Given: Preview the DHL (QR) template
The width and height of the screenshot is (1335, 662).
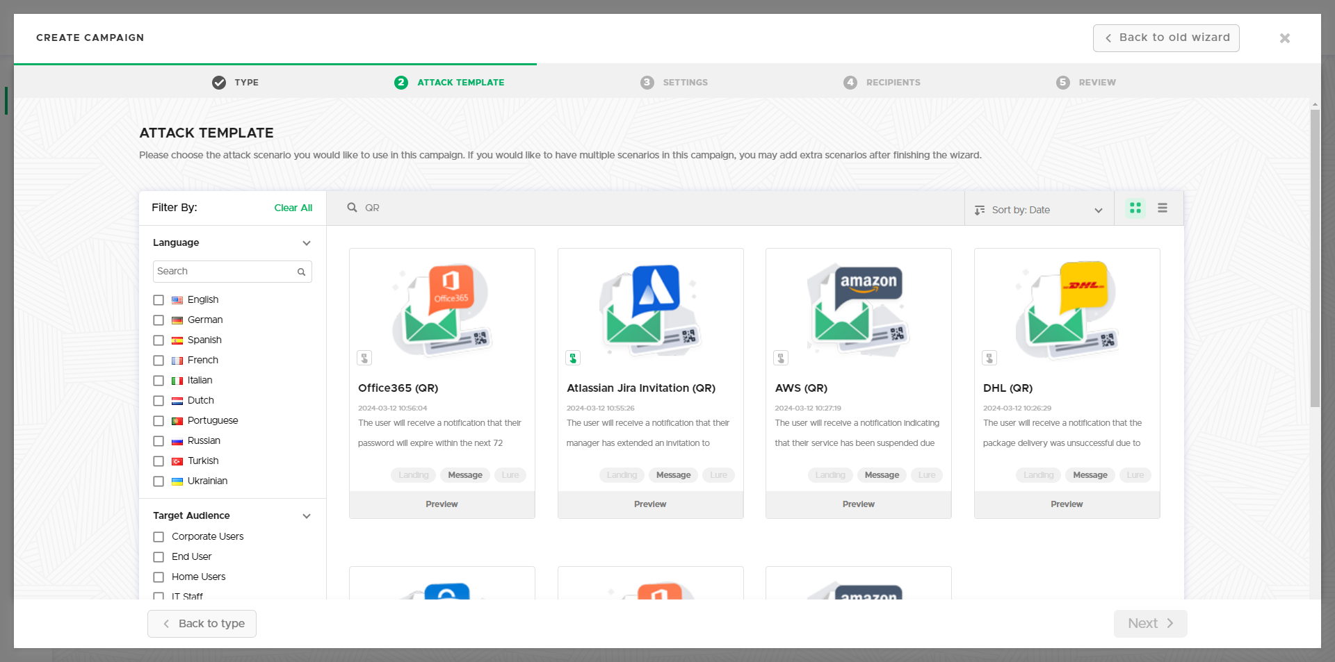Looking at the screenshot, I should tap(1067, 505).
